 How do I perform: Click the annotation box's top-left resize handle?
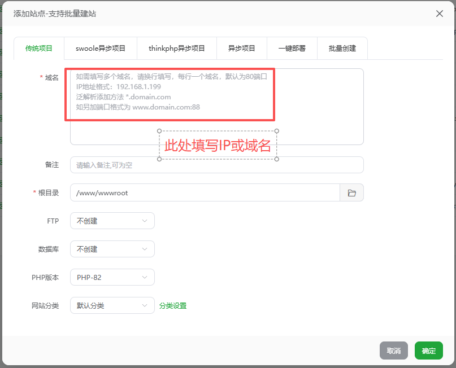pyautogui.click(x=159, y=131)
